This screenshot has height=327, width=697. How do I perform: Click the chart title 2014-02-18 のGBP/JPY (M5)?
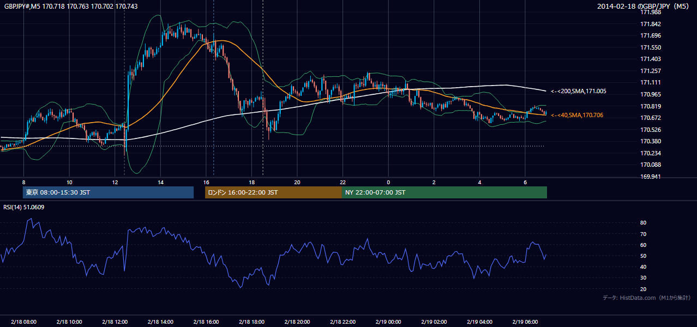click(x=644, y=7)
